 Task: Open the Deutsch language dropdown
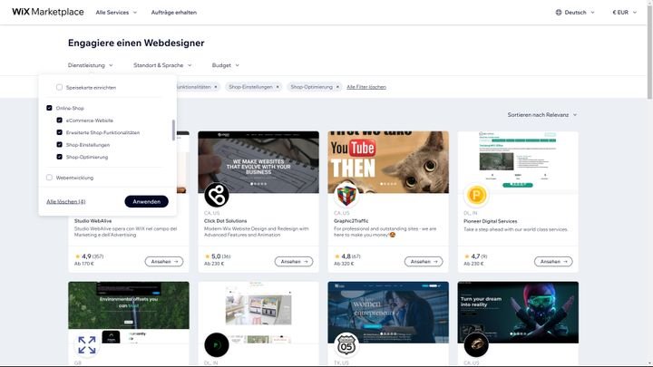575,13
